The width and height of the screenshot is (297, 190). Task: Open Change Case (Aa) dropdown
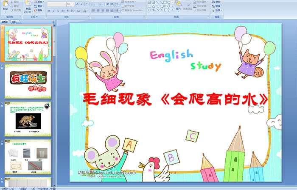pyautogui.click(x=78, y=11)
